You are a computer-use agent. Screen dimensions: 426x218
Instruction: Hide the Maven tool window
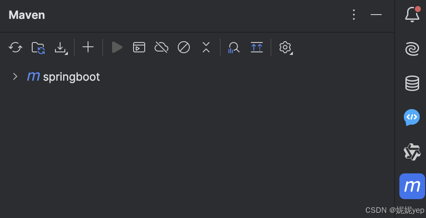(376, 15)
